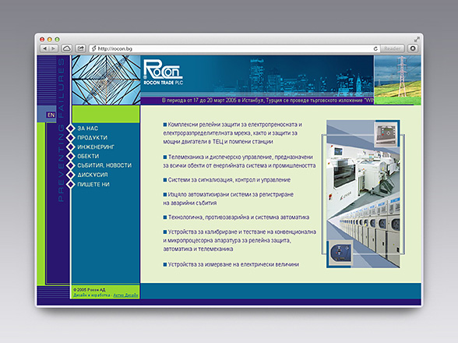Open the ОБЕКТИ menu item
This screenshot has width=458, height=343.
[88, 156]
